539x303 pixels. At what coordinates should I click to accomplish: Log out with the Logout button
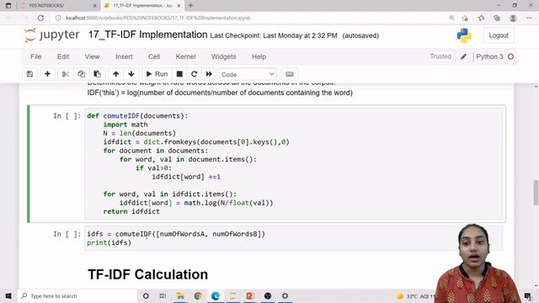(499, 35)
